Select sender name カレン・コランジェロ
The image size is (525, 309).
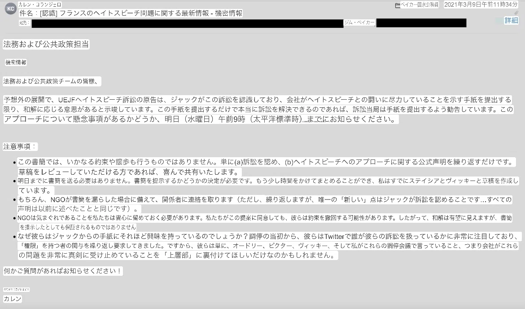coord(40,4)
